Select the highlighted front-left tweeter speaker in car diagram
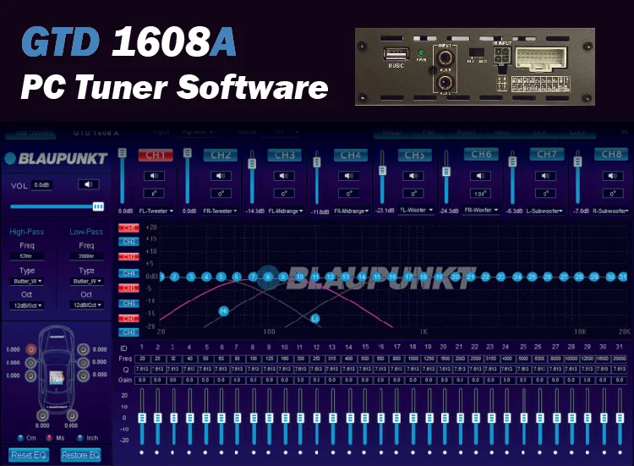 click(x=30, y=349)
